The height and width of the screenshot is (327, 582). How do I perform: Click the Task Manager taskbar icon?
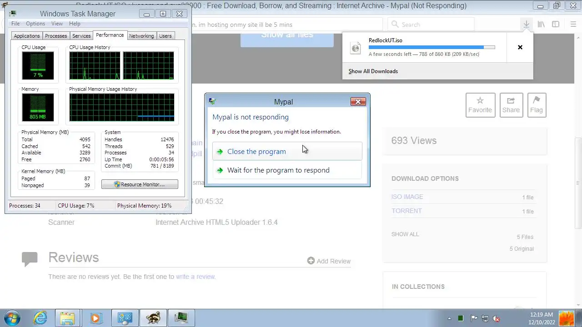click(181, 318)
